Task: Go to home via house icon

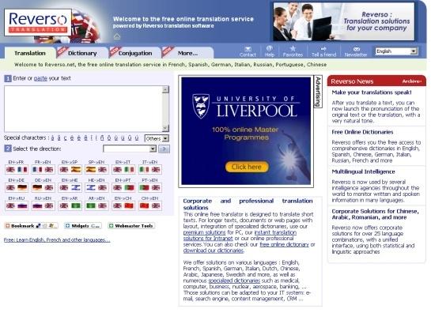Action: (x=117, y=36)
